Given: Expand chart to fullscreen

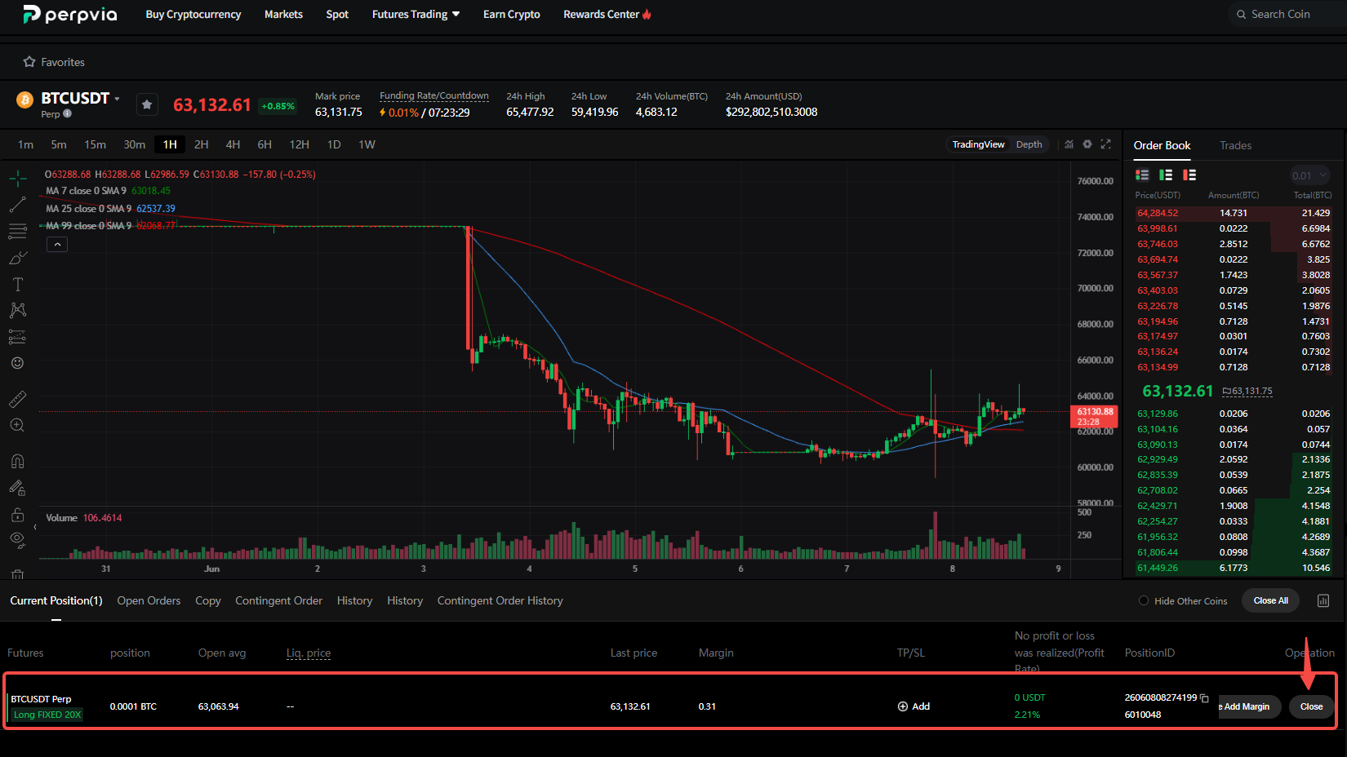Looking at the screenshot, I should 1106,144.
